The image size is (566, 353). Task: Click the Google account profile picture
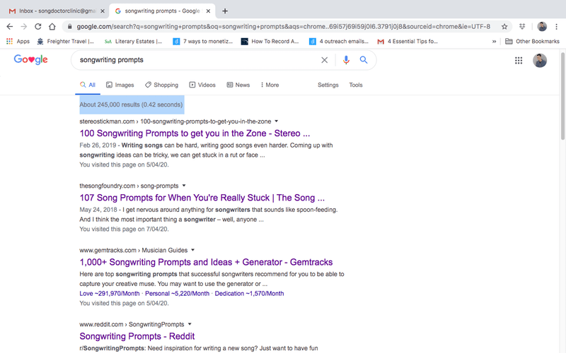pos(540,61)
